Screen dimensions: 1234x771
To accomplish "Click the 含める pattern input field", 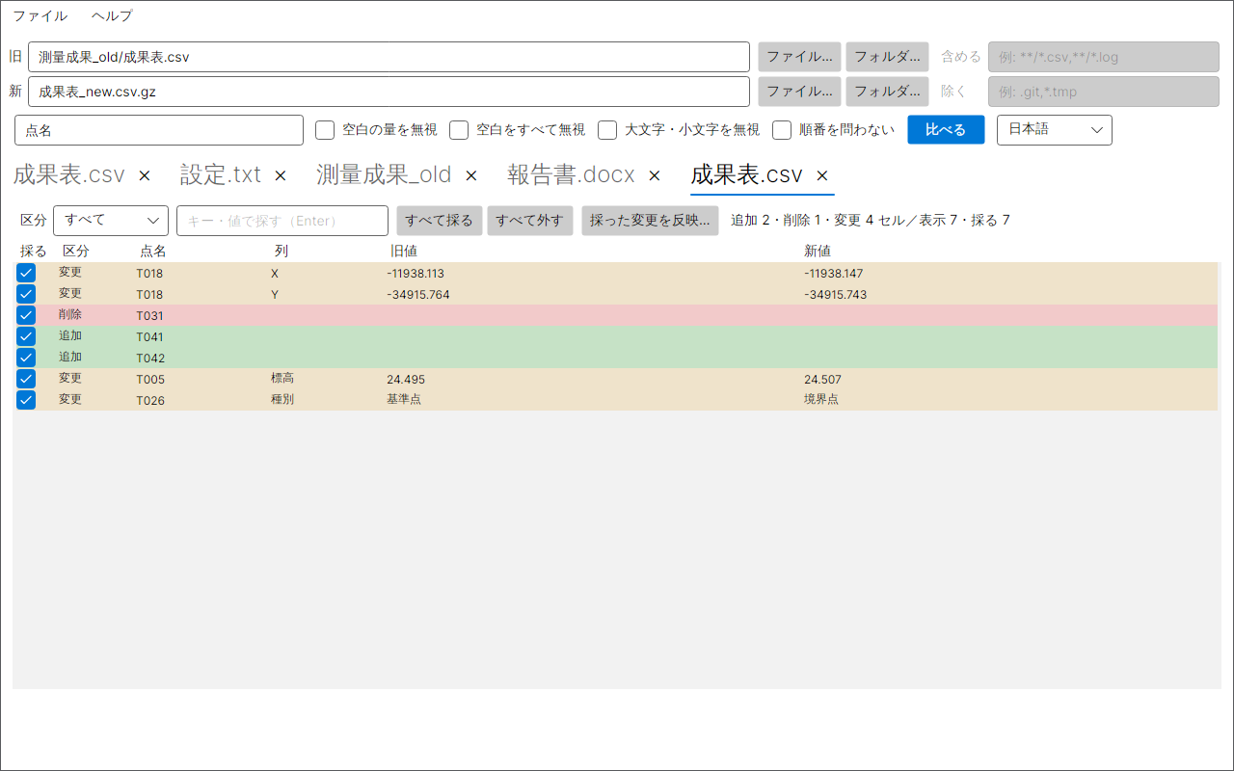I will pos(1104,57).
